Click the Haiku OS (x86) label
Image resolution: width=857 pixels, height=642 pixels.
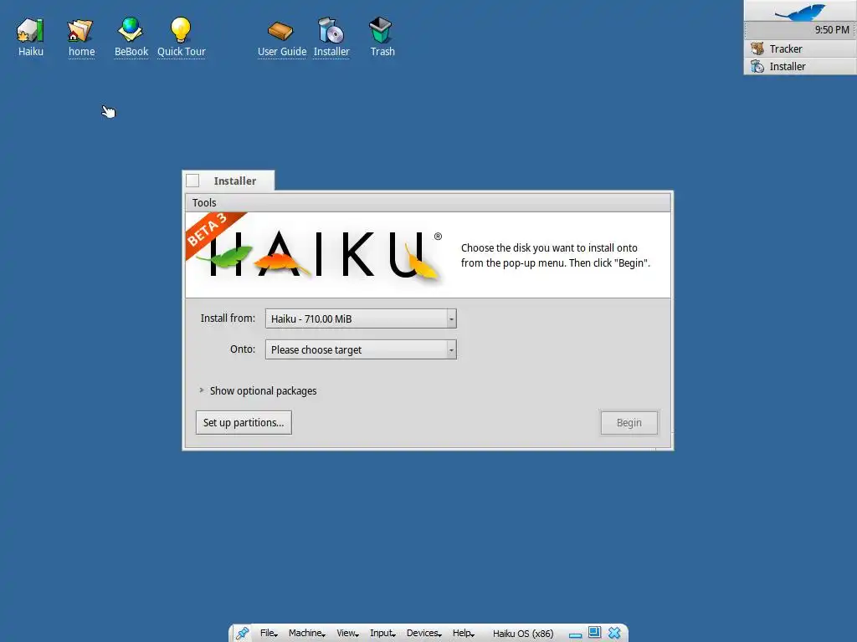[523, 634]
